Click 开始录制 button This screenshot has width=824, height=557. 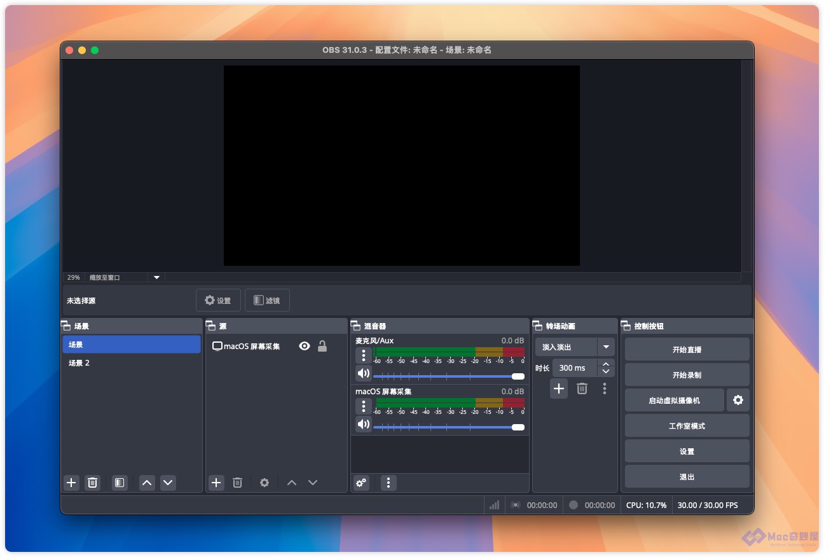[687, 375]
